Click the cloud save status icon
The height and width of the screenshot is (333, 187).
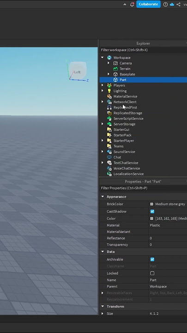(172, 5)
